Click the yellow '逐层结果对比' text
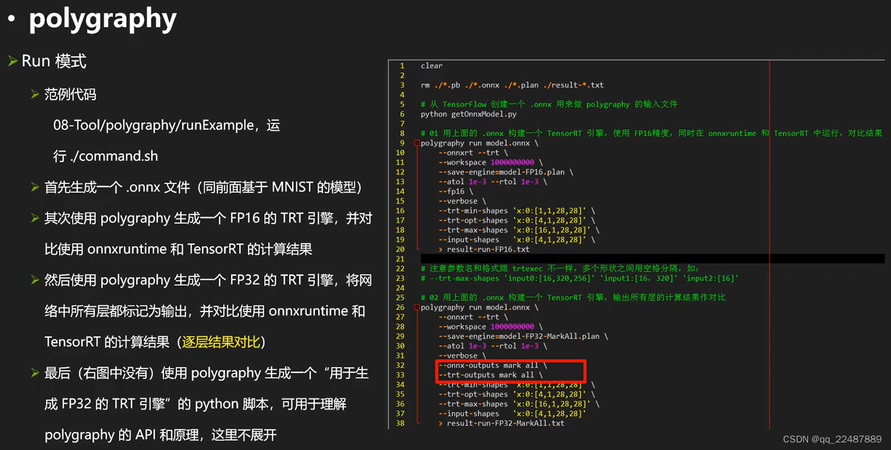The width and height of the screenshot is (891, 450). coord(221,342)
